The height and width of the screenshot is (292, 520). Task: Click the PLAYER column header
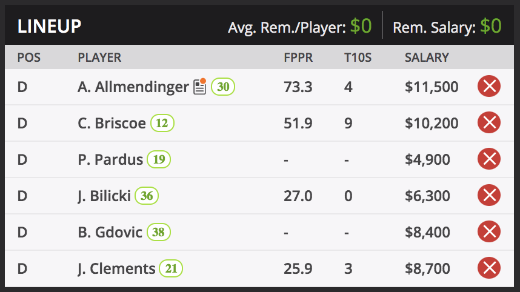tap(99, 58)
